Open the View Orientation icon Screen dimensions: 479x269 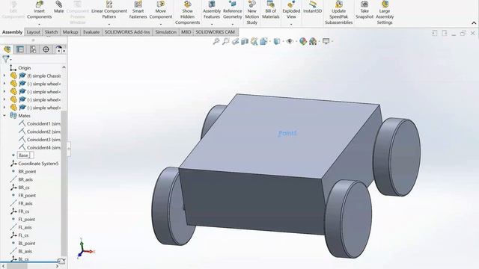tap(263, 42)
